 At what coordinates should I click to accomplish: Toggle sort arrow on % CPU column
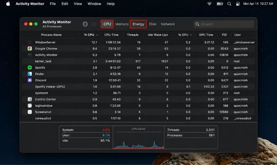pos(97,35)
